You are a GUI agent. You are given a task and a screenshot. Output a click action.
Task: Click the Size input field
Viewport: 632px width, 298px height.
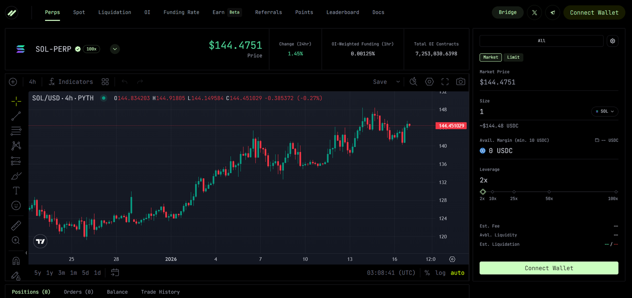pyautogui.click(x=533, y=112)
